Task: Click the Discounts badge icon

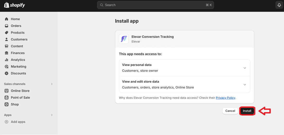Action: pos(7,73)
